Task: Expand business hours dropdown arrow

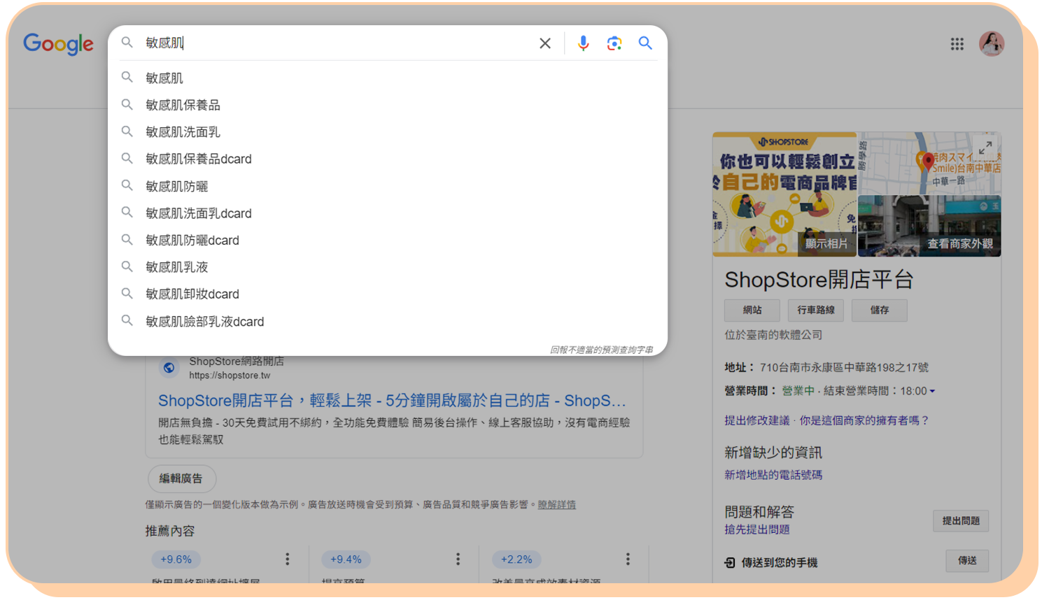Action: pos(932,392)
